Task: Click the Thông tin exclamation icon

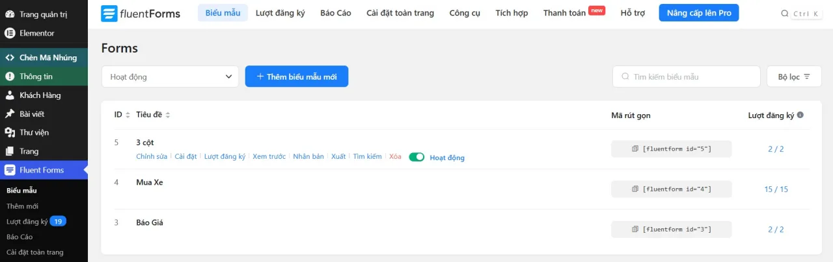Action: tap(10, 77)
